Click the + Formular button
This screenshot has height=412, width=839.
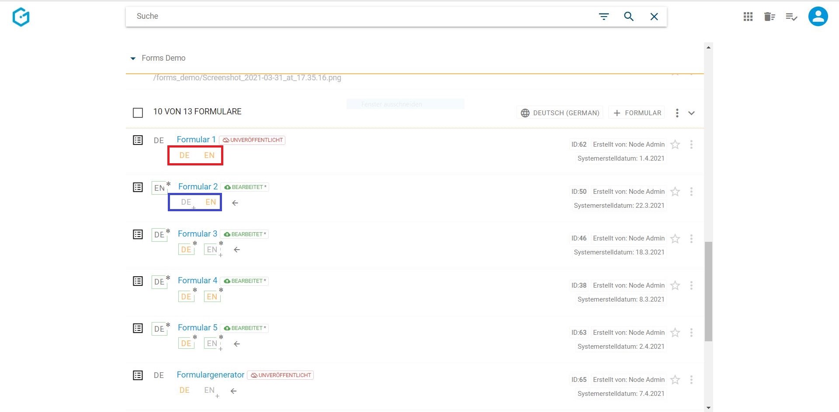(637, 113)
